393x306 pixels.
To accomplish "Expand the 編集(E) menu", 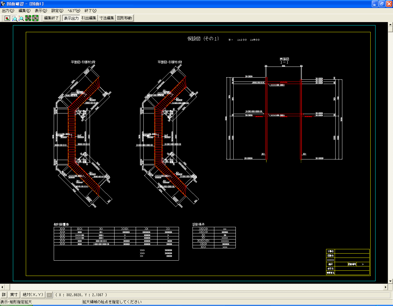I will pos(24,11).
